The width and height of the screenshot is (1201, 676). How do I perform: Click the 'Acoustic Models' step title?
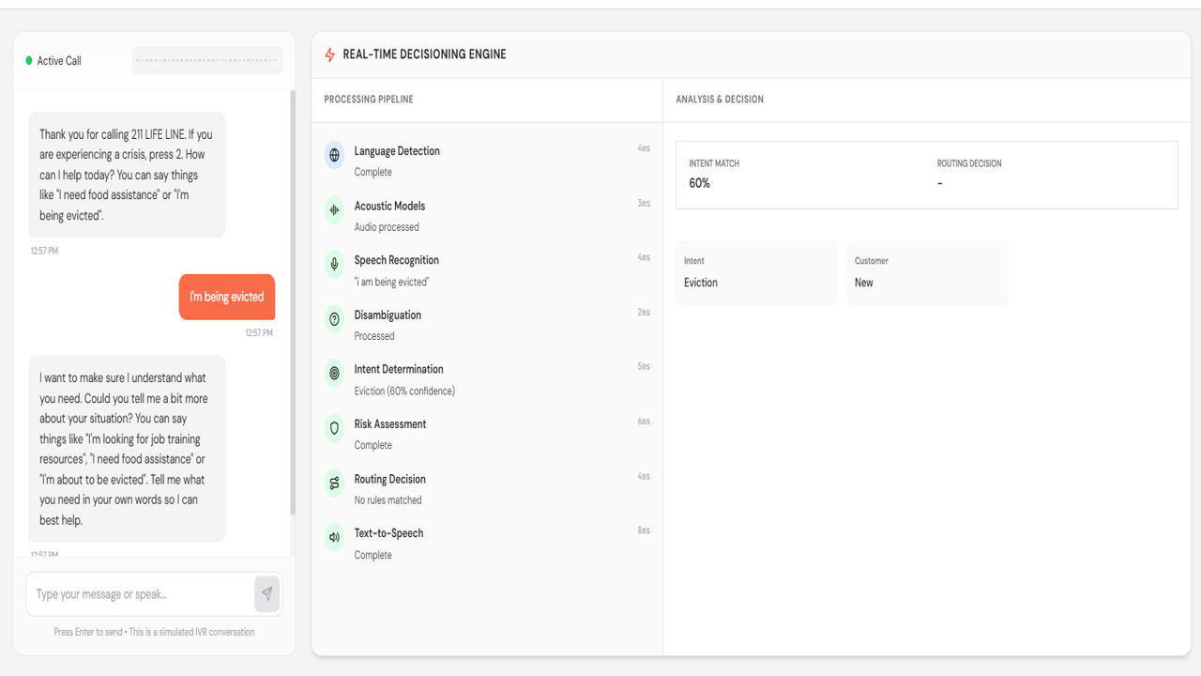coord(389,206)
